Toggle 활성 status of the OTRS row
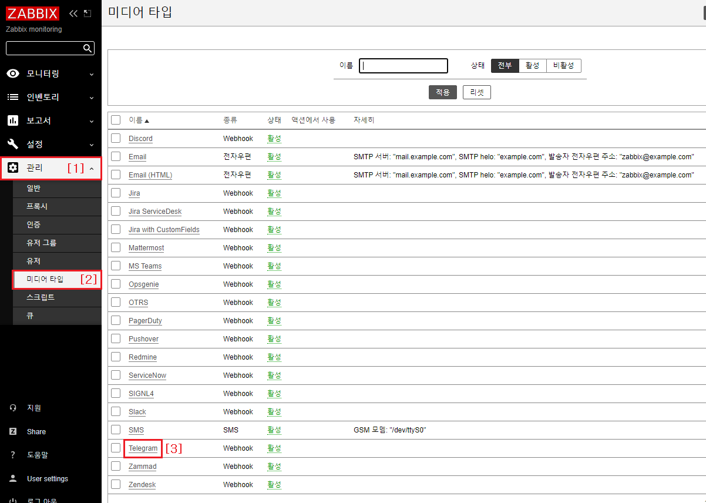 274,303
